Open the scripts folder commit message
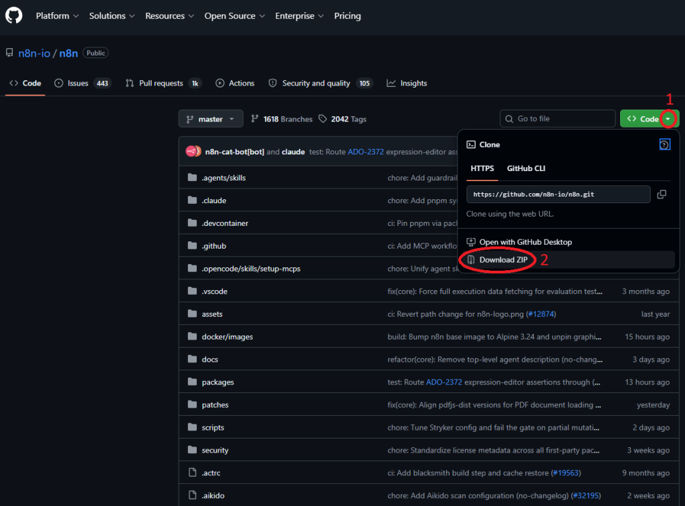 tap(493, 427)
